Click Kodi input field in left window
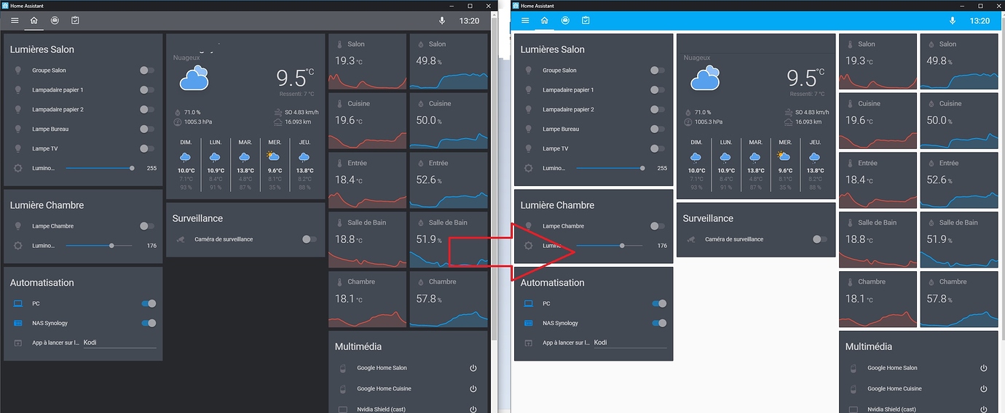 point(119,342)
